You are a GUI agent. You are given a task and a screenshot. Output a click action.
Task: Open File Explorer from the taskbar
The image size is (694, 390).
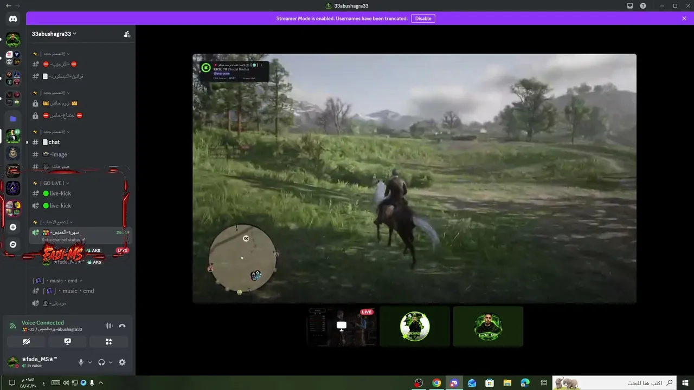tap(507, 383)
